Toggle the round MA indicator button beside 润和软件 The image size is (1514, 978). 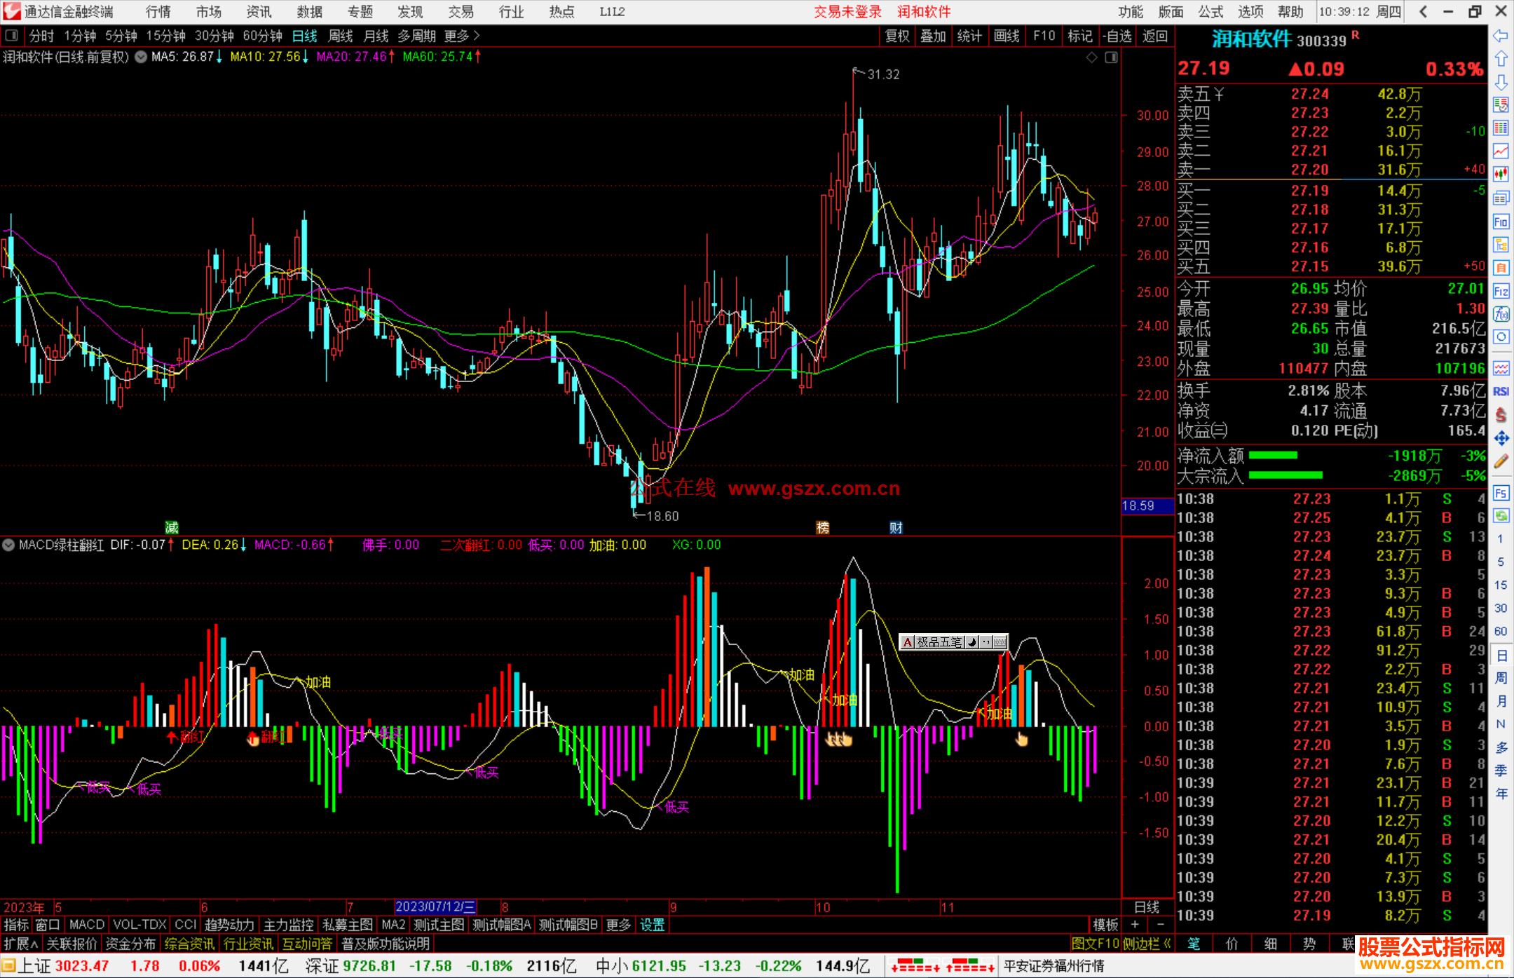click(x=141, y=57)
